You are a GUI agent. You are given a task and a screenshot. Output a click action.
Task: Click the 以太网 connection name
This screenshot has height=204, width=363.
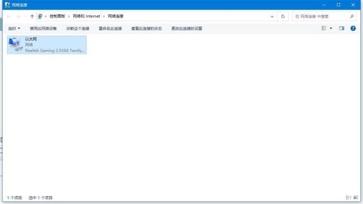coord(31,39)
